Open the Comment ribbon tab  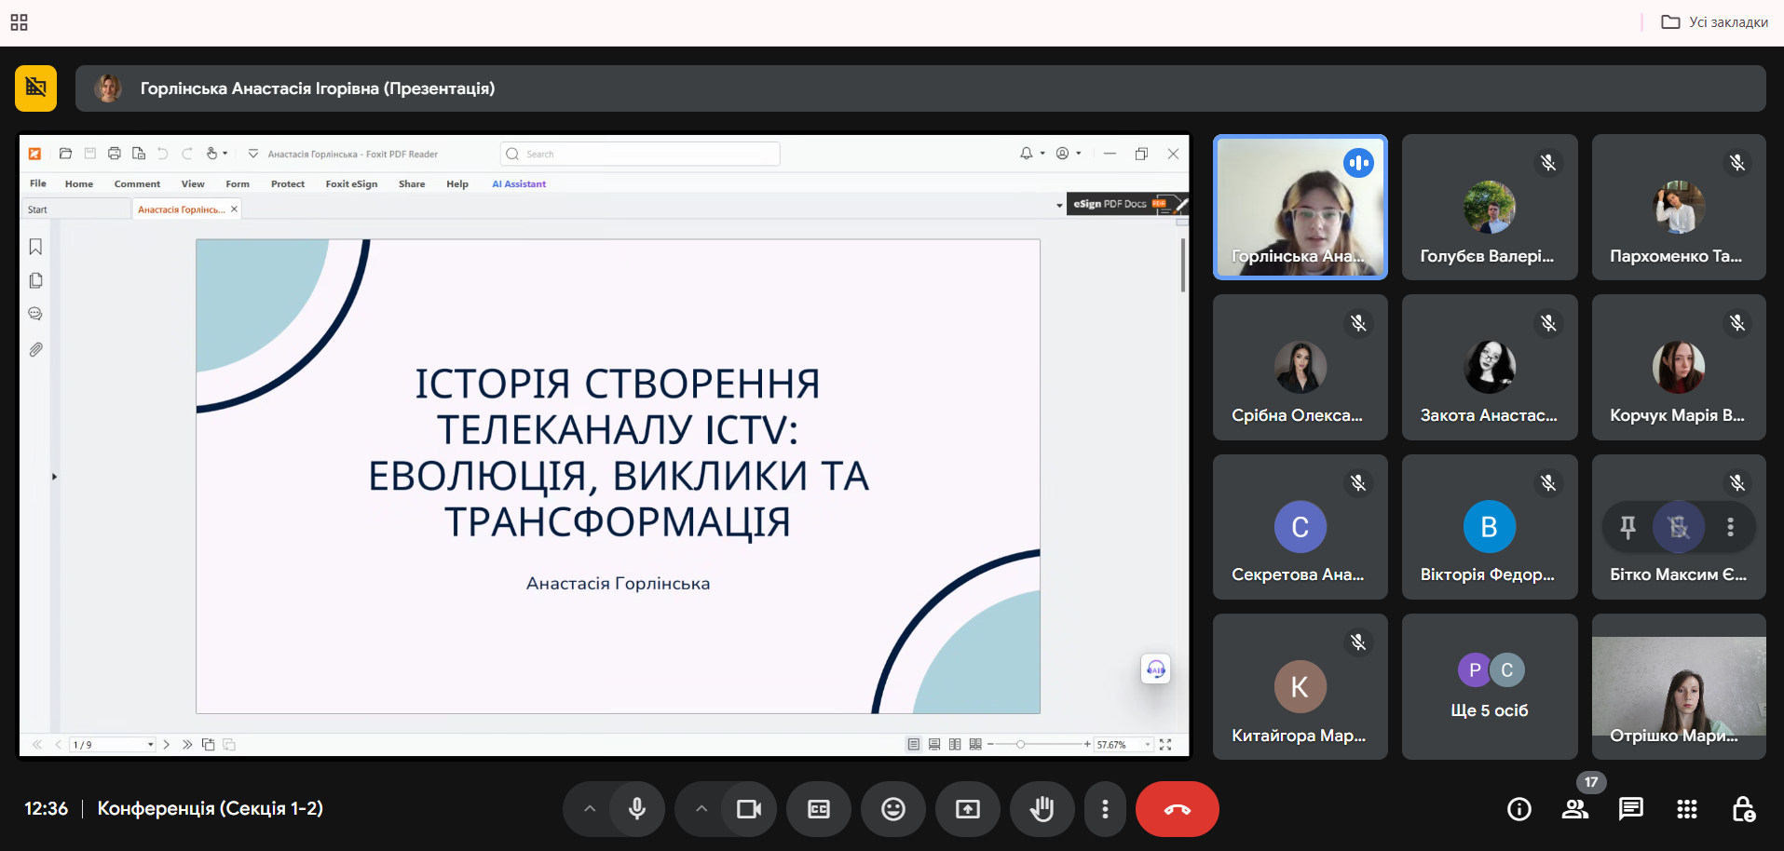pyautogui.click(x=137, y=183)
